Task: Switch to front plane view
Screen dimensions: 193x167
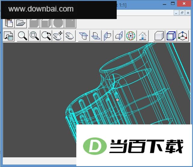Action: pos(107,36)
